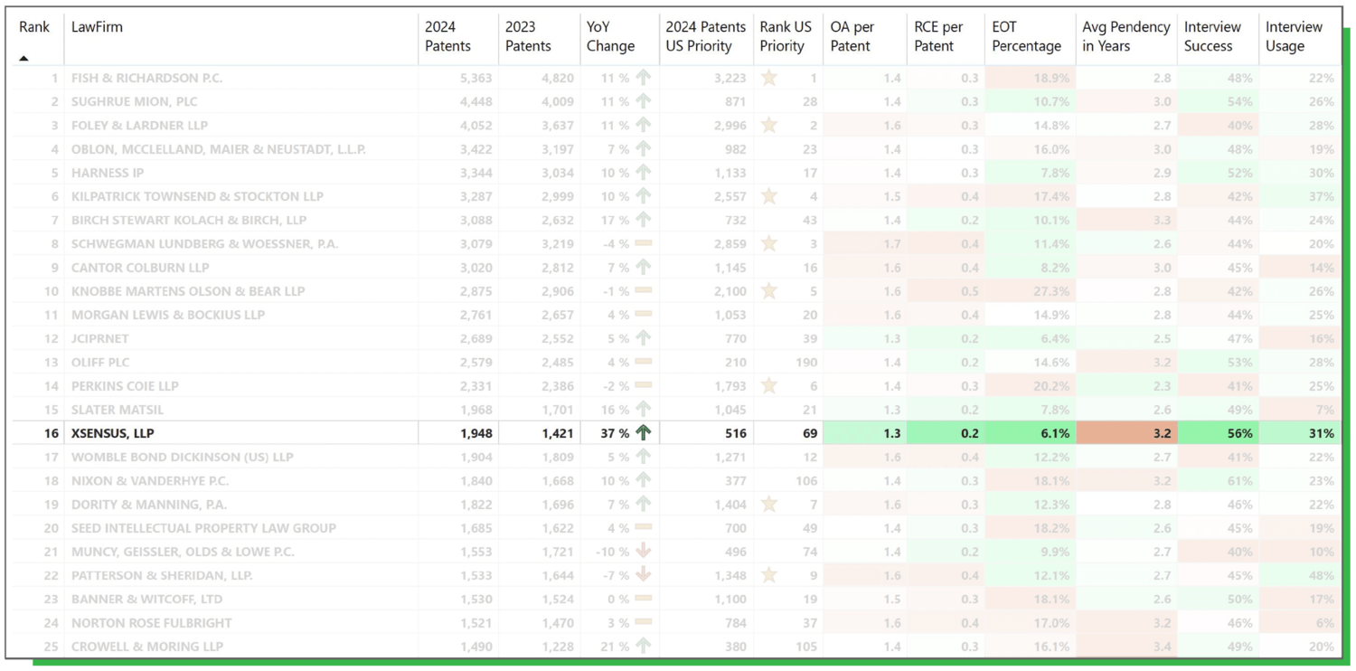Click the star icon in the Fish & Richardson row
Image resolution: width=1356 pixels, height=671 pixels.
pos(768,78)
